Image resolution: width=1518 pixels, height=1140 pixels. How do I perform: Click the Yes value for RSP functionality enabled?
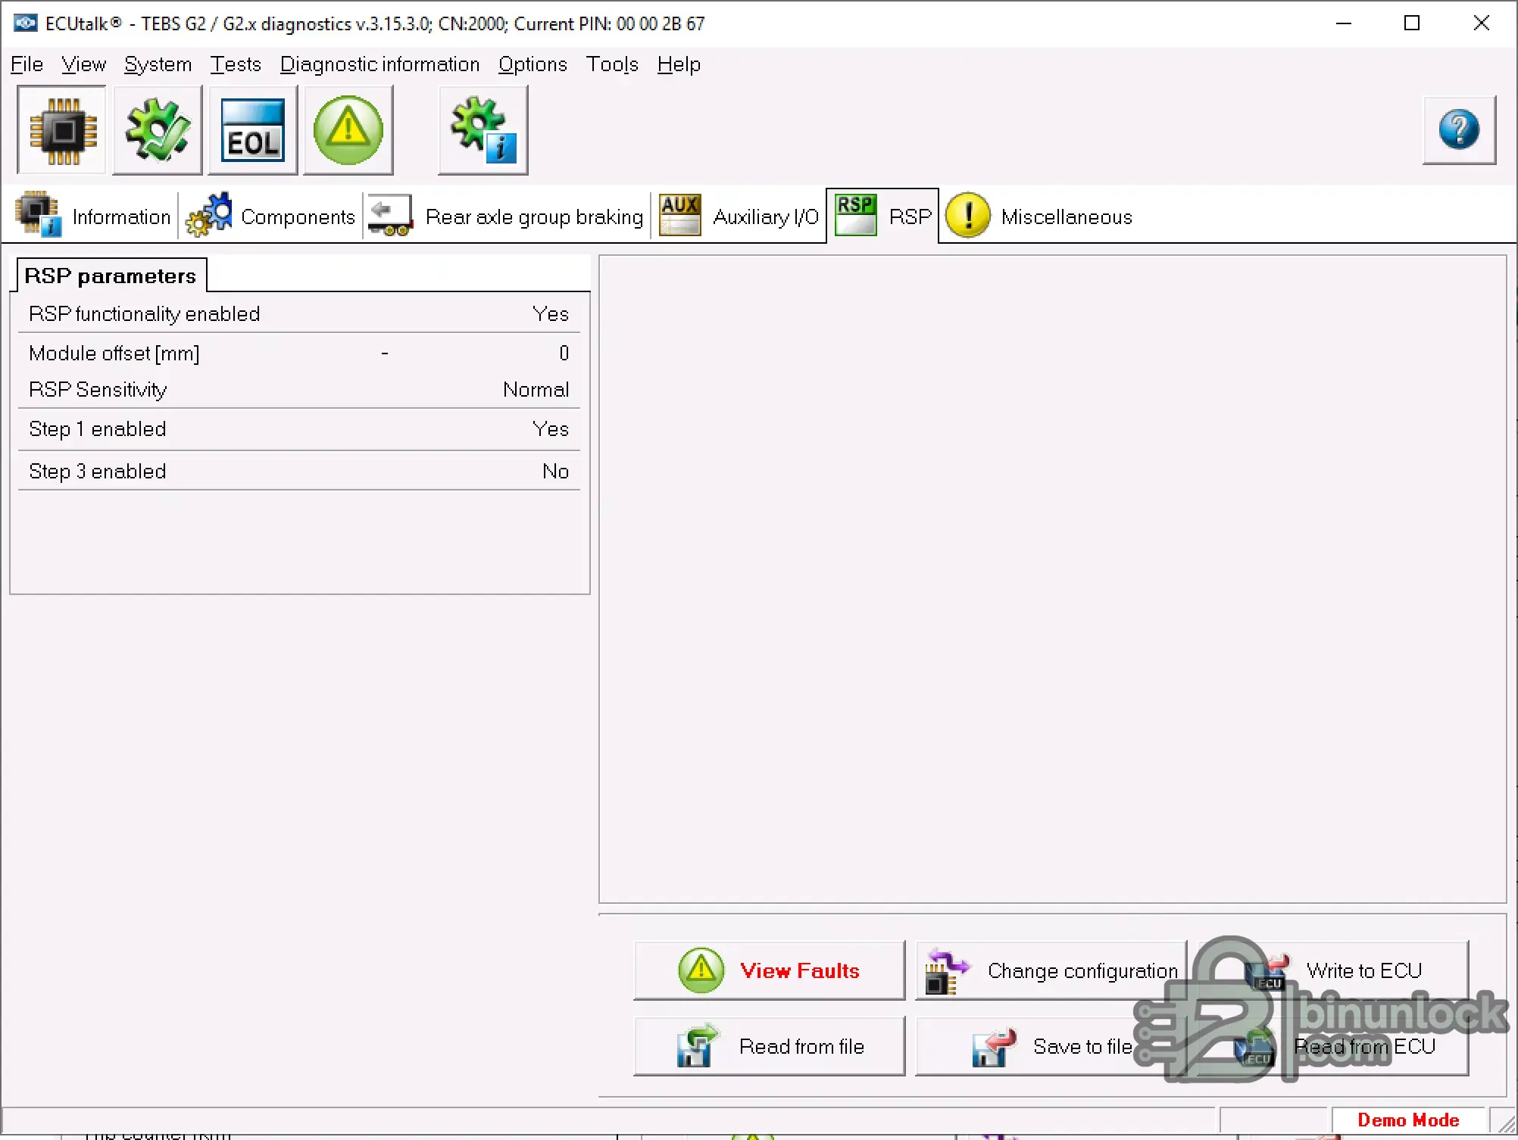551,314
